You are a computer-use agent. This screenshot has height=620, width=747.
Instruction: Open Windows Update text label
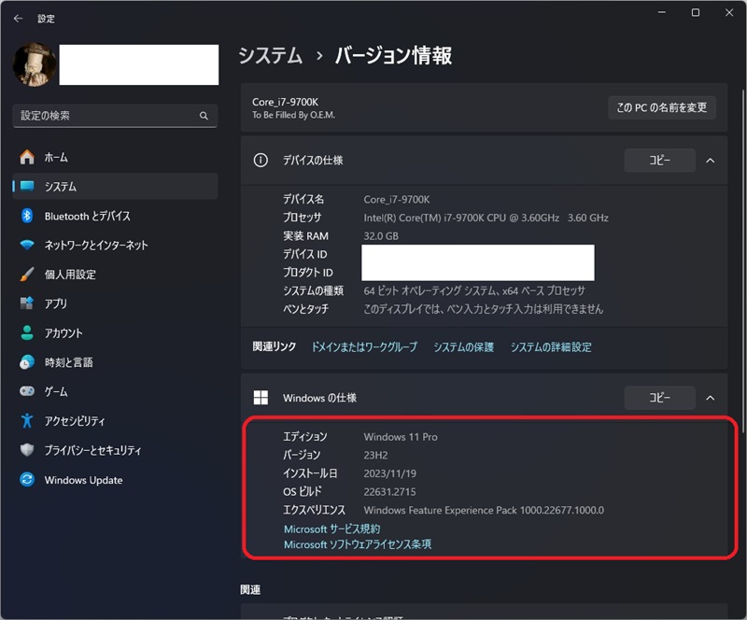click(x=83, y=480)
